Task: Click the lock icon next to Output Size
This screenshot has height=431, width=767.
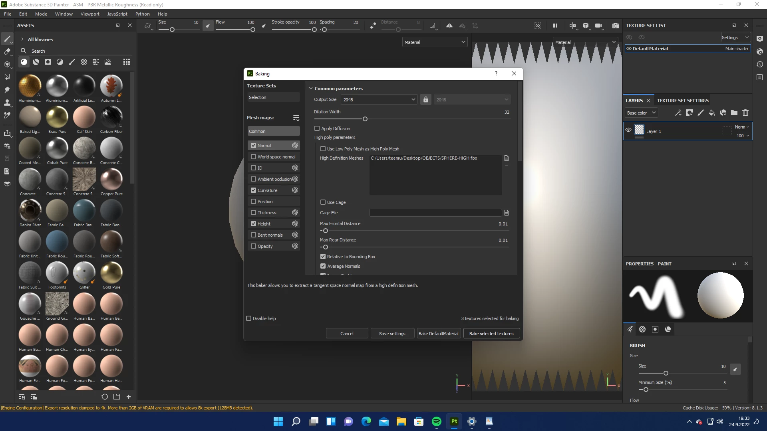Action: pyautogui.click(x=425, y=100)
